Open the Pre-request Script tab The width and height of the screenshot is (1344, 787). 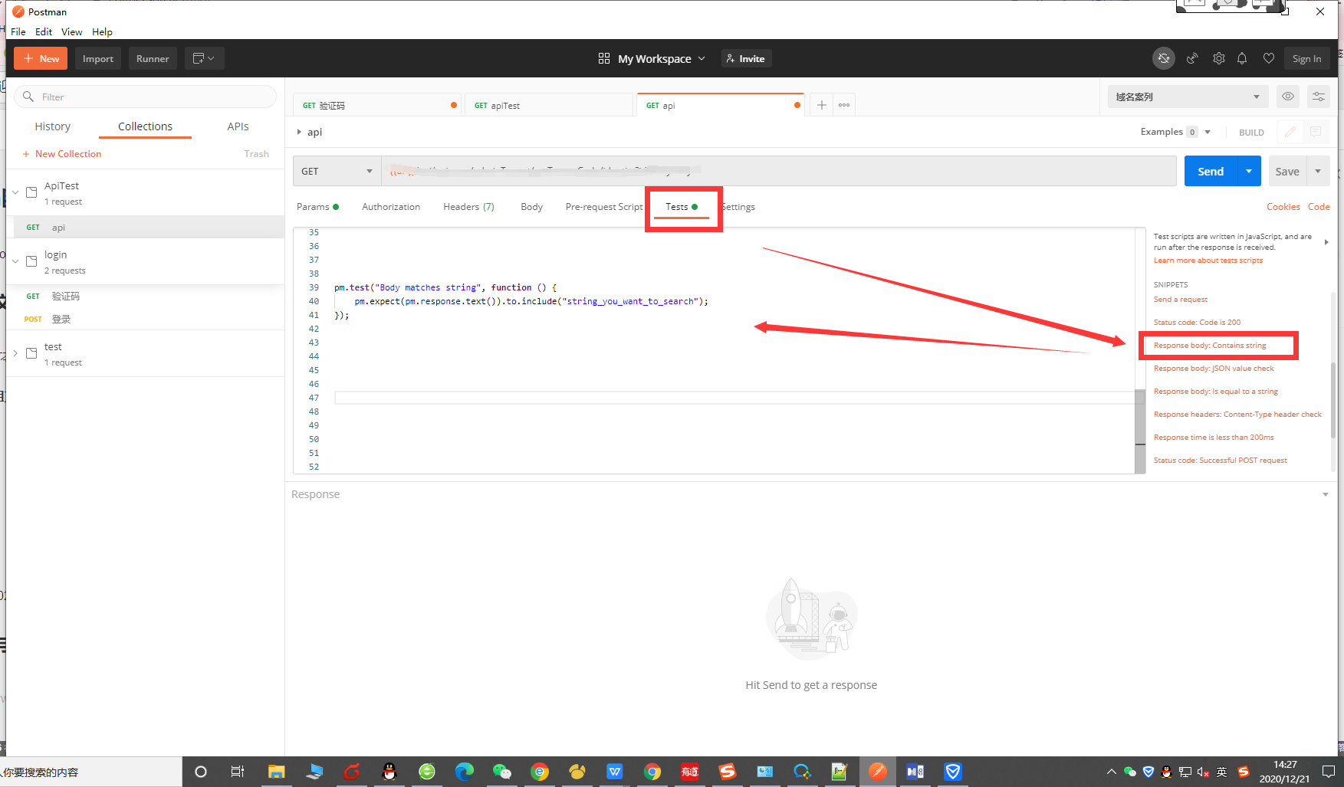tap(604, 207)
